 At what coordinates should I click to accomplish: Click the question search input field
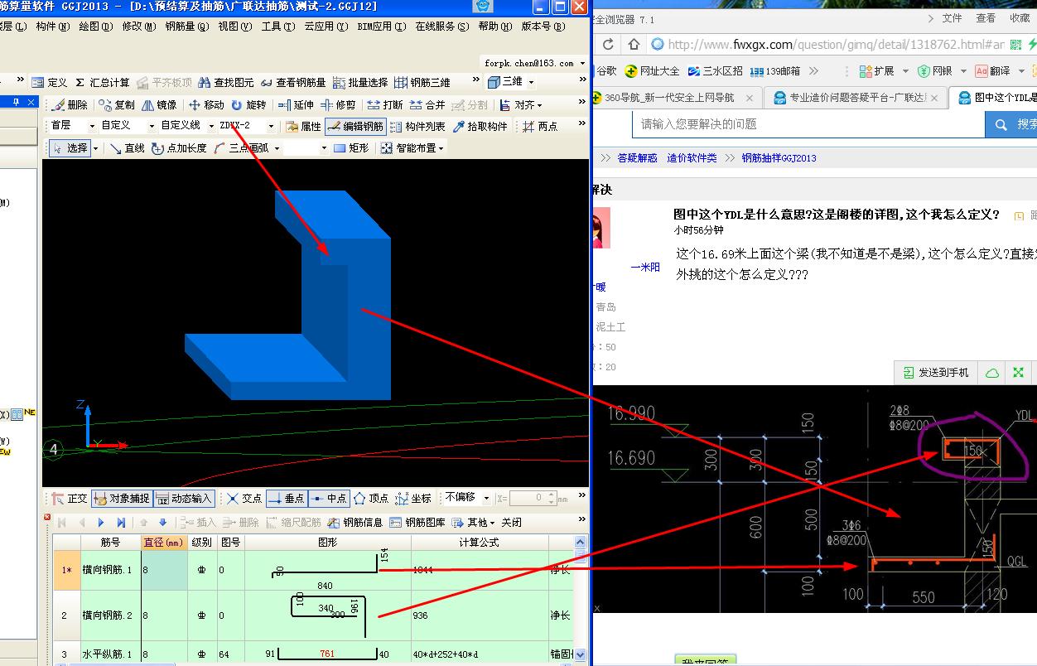[x=809, y=124]
